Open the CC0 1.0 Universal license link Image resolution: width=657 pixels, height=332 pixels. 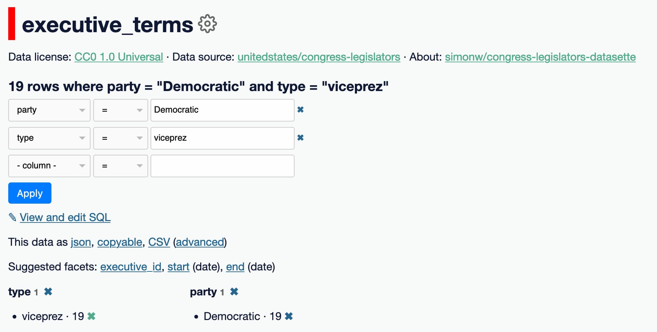(x=119, y=57)
